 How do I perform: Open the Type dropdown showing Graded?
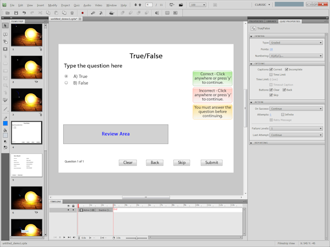click(296, 42)
